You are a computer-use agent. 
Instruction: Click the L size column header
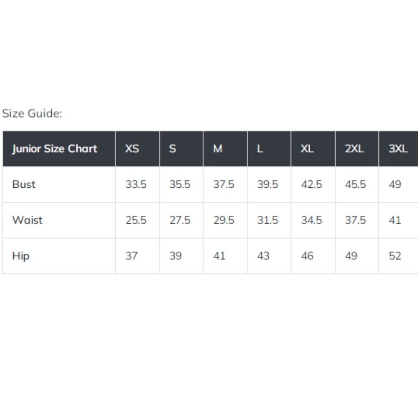[x=269, y=149]
